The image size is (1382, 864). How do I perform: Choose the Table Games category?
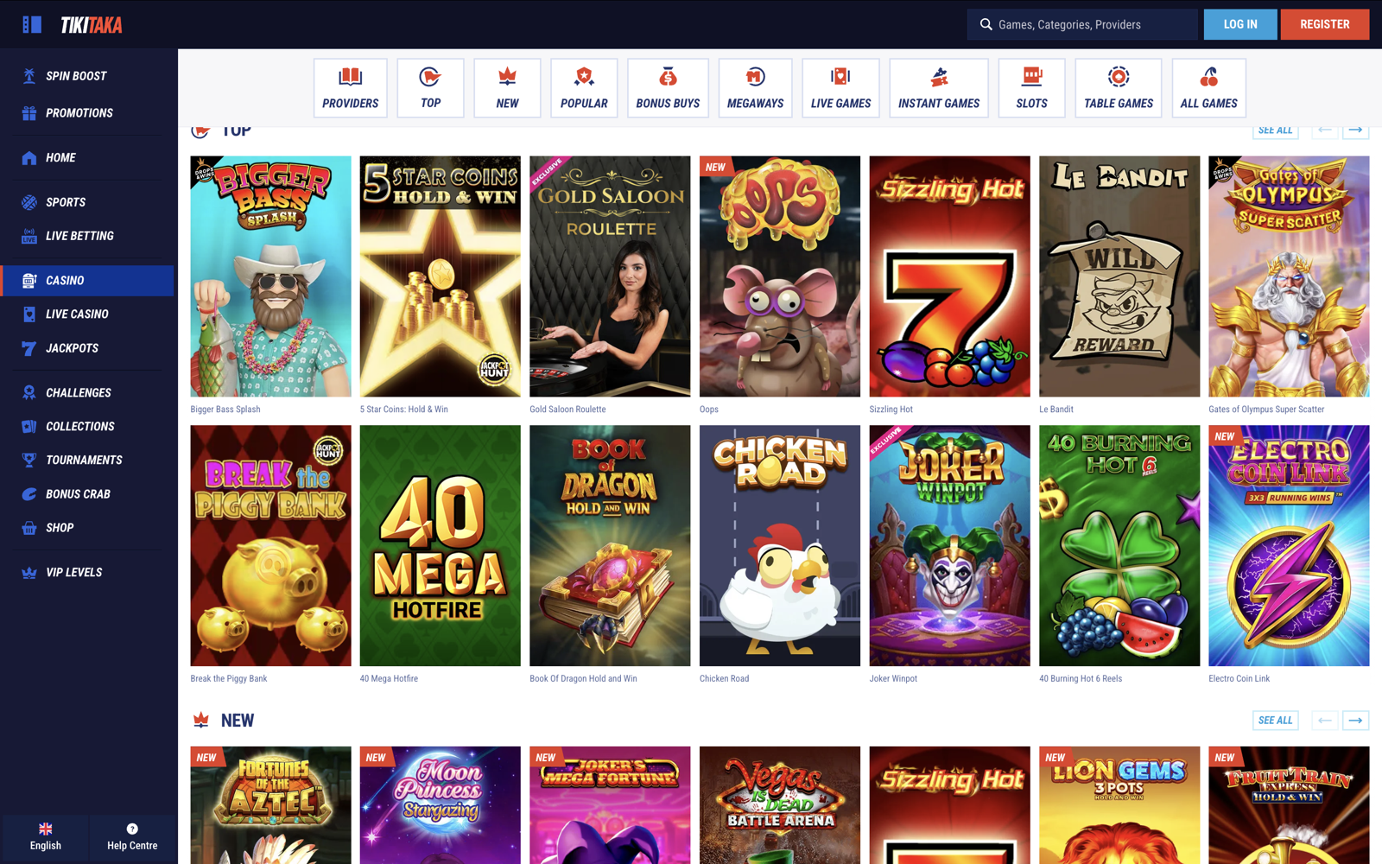pos(1118,88)
